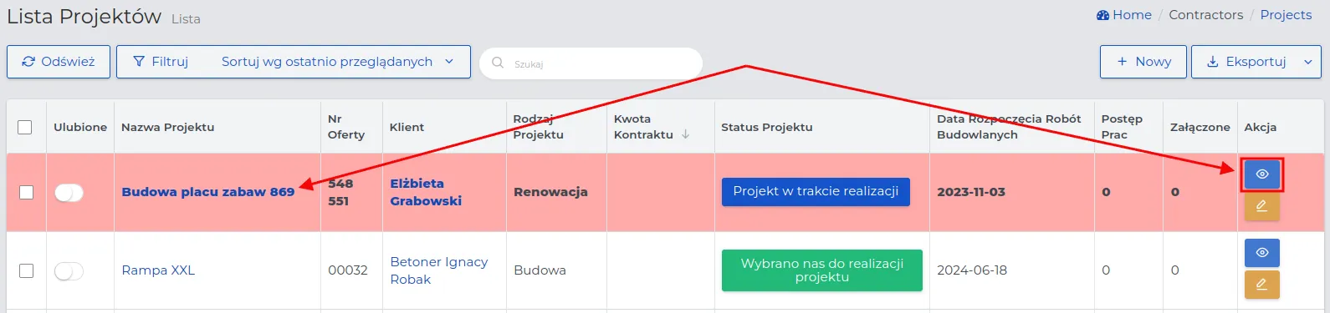The image size is (1330, 313).
Task: Click the magnifier icon in the Szukaj field
Action: click(x=498, y=63)
